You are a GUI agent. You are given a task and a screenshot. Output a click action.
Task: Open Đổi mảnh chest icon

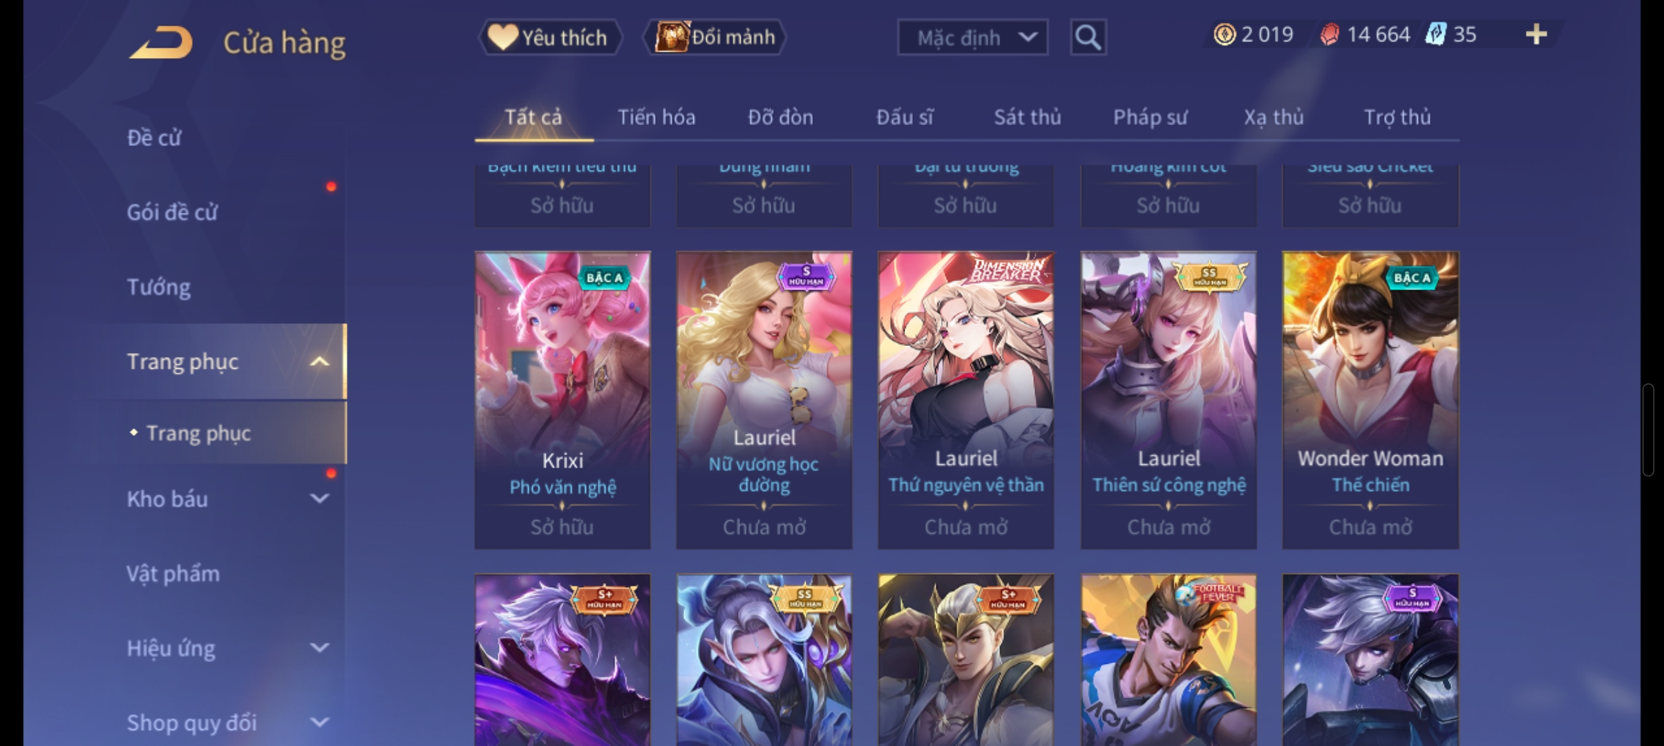click(x=672, y=37)
